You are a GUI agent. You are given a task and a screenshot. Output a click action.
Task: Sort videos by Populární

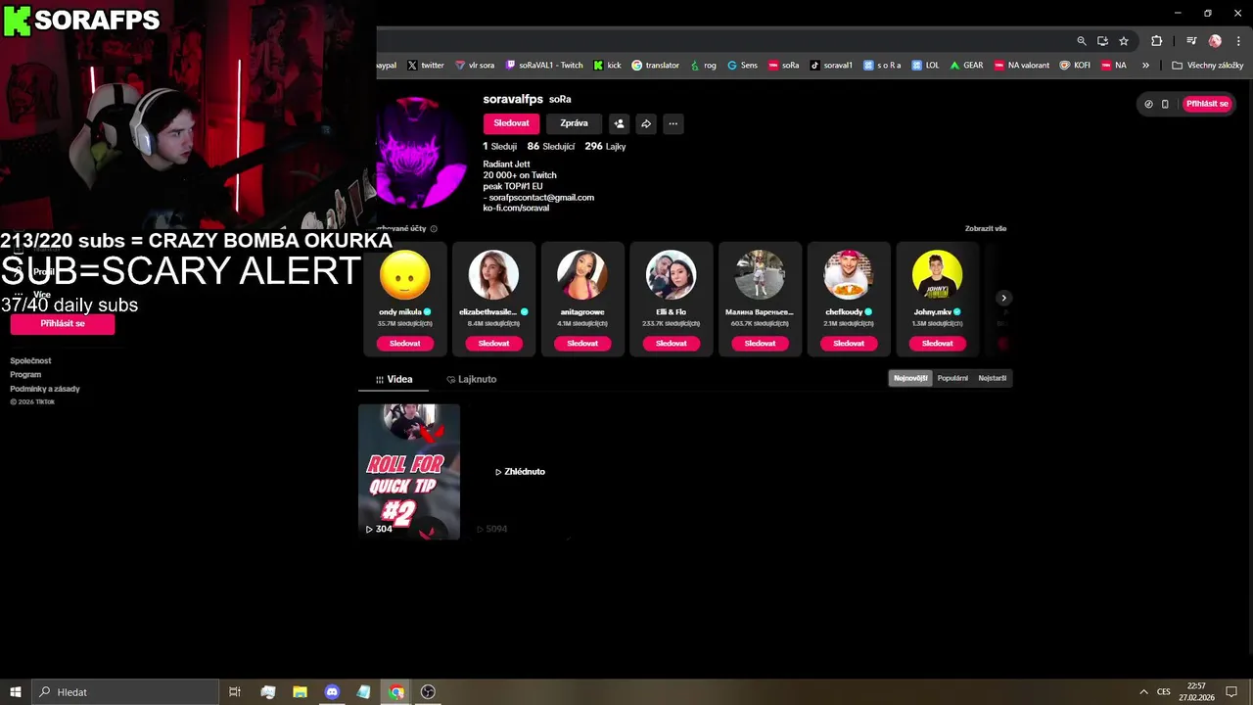point(952,378)
